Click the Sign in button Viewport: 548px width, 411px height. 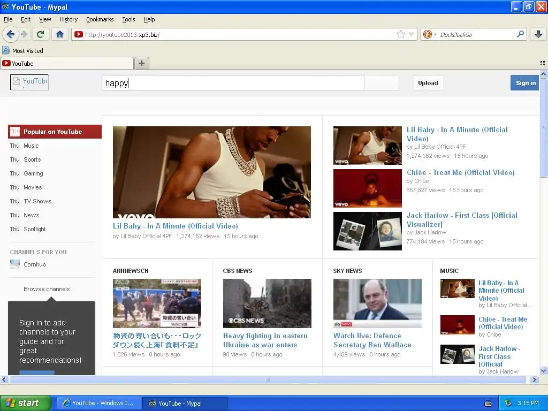526,83
